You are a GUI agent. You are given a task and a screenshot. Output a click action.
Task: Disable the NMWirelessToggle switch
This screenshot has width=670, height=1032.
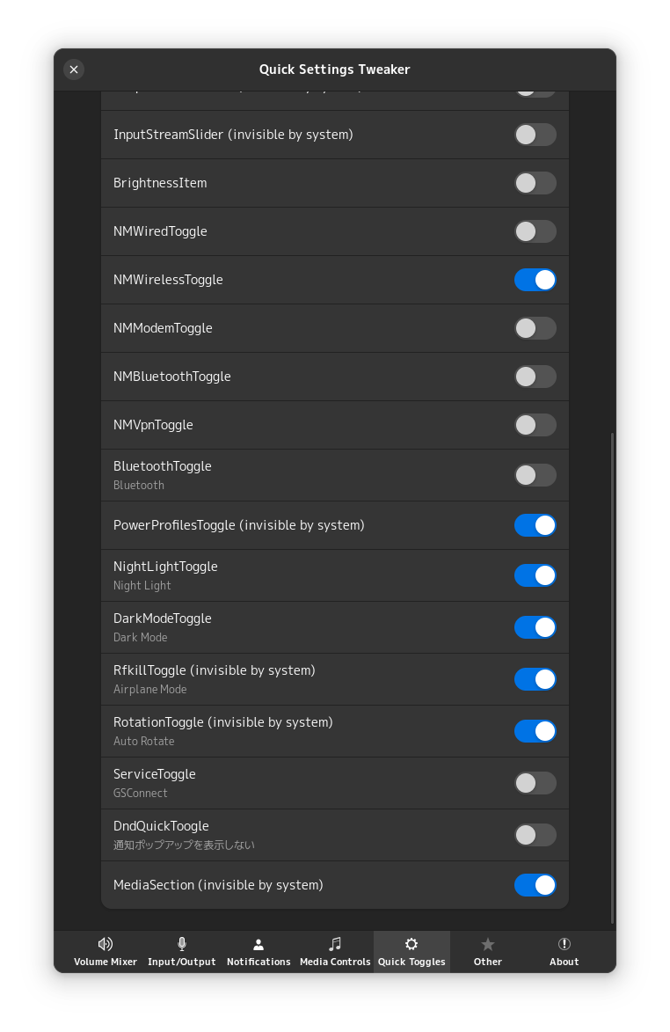point(535,280)
